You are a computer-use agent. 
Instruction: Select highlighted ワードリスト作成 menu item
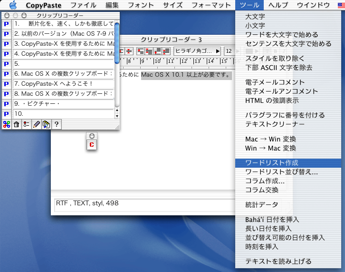(x=288, y=163)
